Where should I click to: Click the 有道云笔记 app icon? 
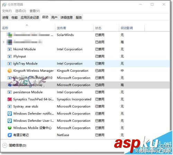pyautogui.click(x=10, y=135)
